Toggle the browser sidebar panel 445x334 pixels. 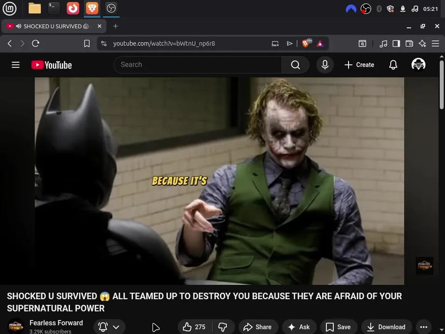point(396,44)
